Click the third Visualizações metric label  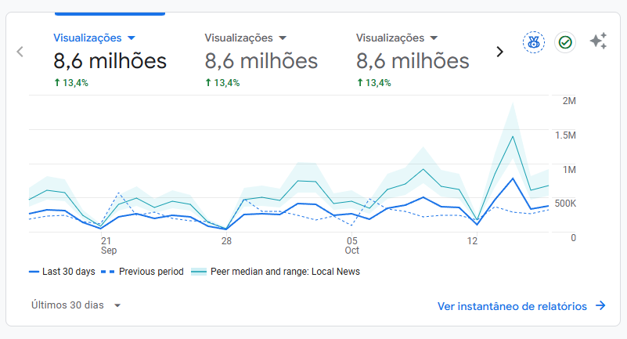(x=390, y=38)
